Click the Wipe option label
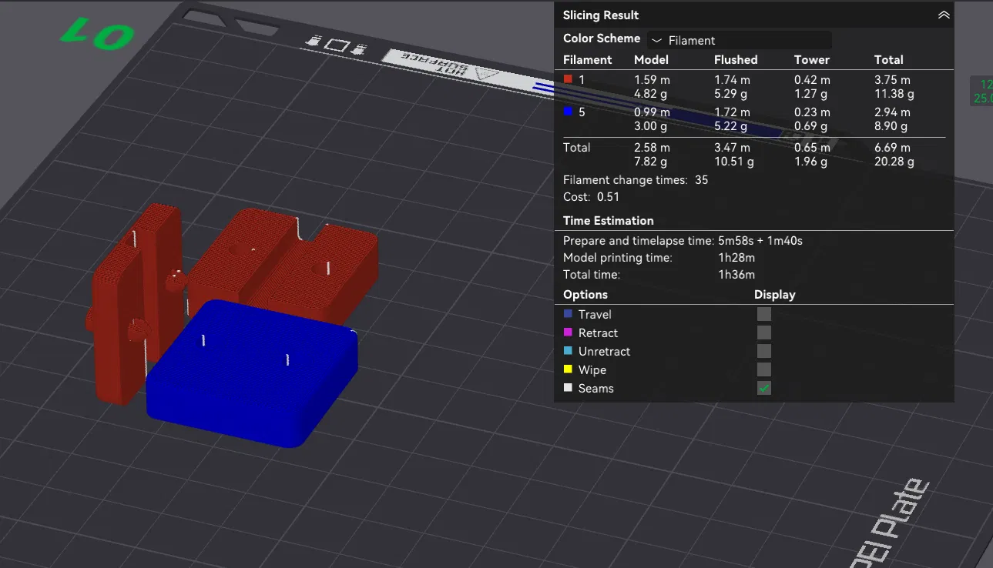The width and height of the screenshot is (993, 568). [592, 369]
